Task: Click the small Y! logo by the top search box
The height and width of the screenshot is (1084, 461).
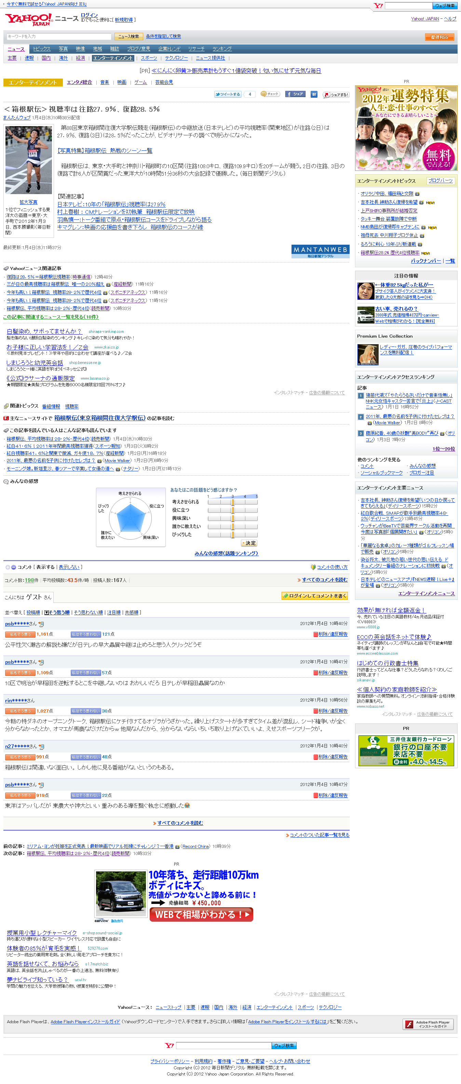Action: (378, 6)
